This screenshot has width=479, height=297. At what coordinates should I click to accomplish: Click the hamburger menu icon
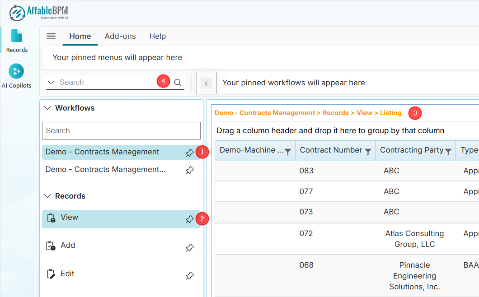[51, 36]
